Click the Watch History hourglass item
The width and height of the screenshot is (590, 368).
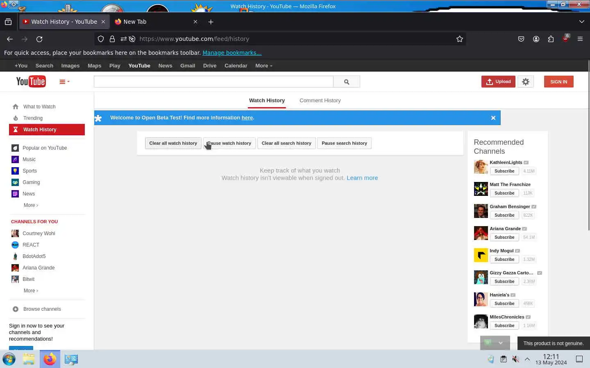(x=47, y=130)
